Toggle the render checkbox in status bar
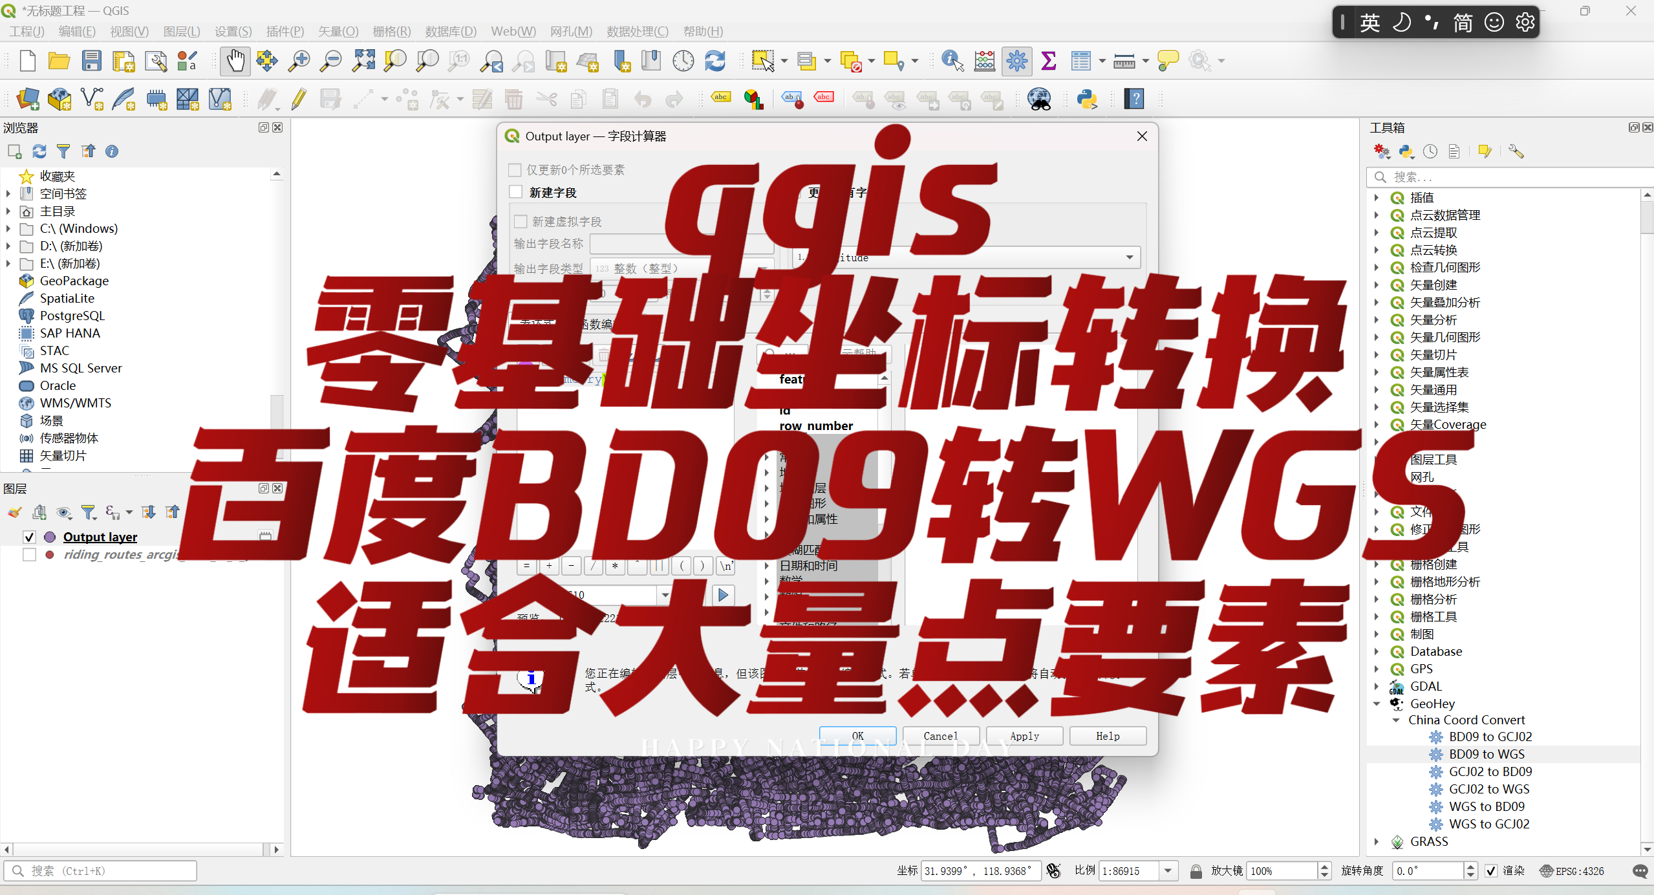Image resolution: width=1654 pixels, height=895 pixels. tap(1491, 871)
